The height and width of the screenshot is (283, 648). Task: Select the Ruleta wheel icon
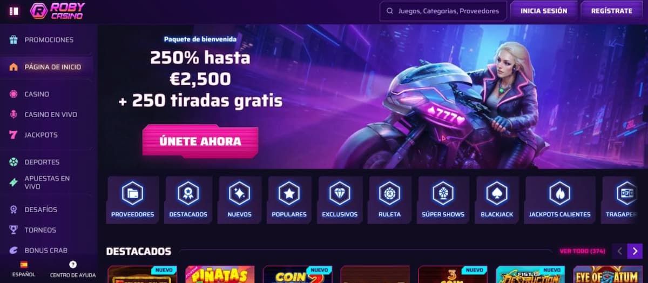pos(389,193)
